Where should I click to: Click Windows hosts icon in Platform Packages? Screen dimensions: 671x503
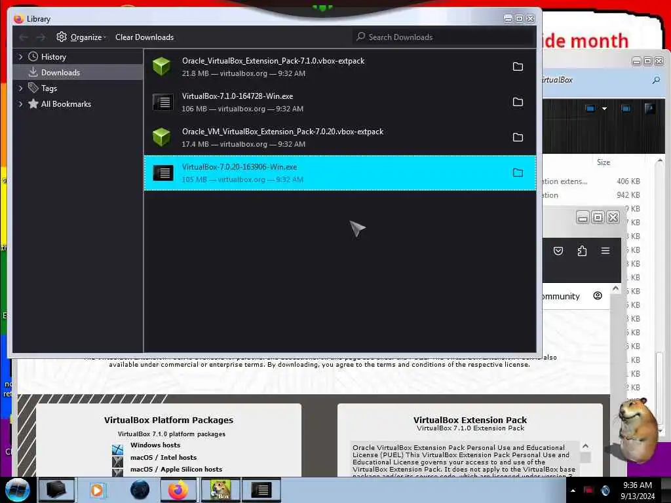click(118, 450)
